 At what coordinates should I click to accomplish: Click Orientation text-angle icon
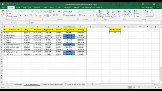click(x=54, y=12)
